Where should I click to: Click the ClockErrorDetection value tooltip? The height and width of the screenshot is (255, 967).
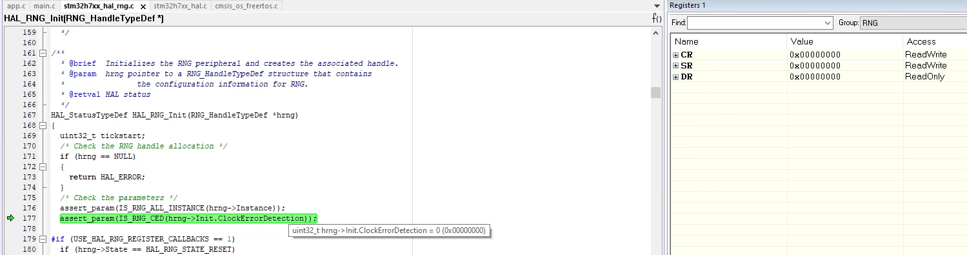click(389, 230)
